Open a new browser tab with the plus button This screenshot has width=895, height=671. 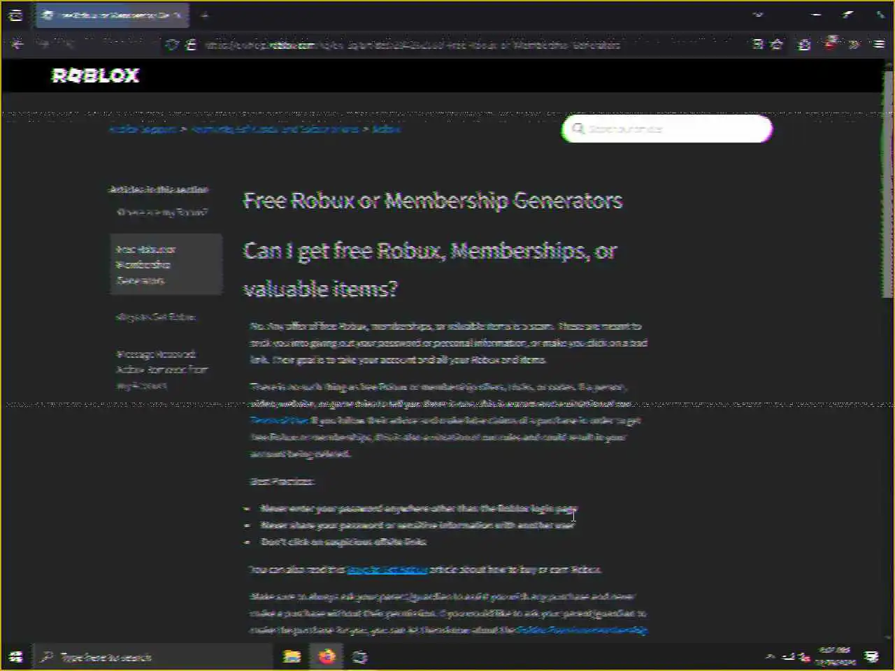[x=204, y=15]
